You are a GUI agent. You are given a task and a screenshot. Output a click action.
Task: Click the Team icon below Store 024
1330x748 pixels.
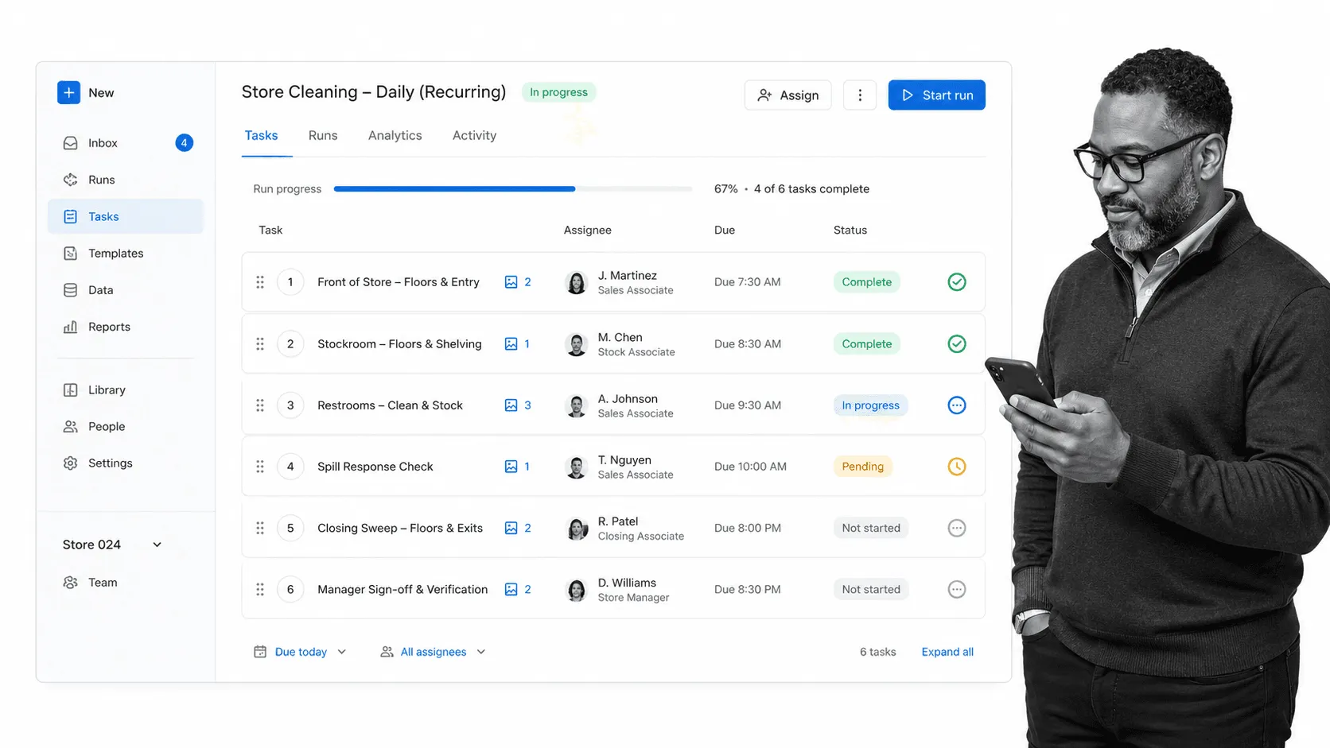point(71,583)
